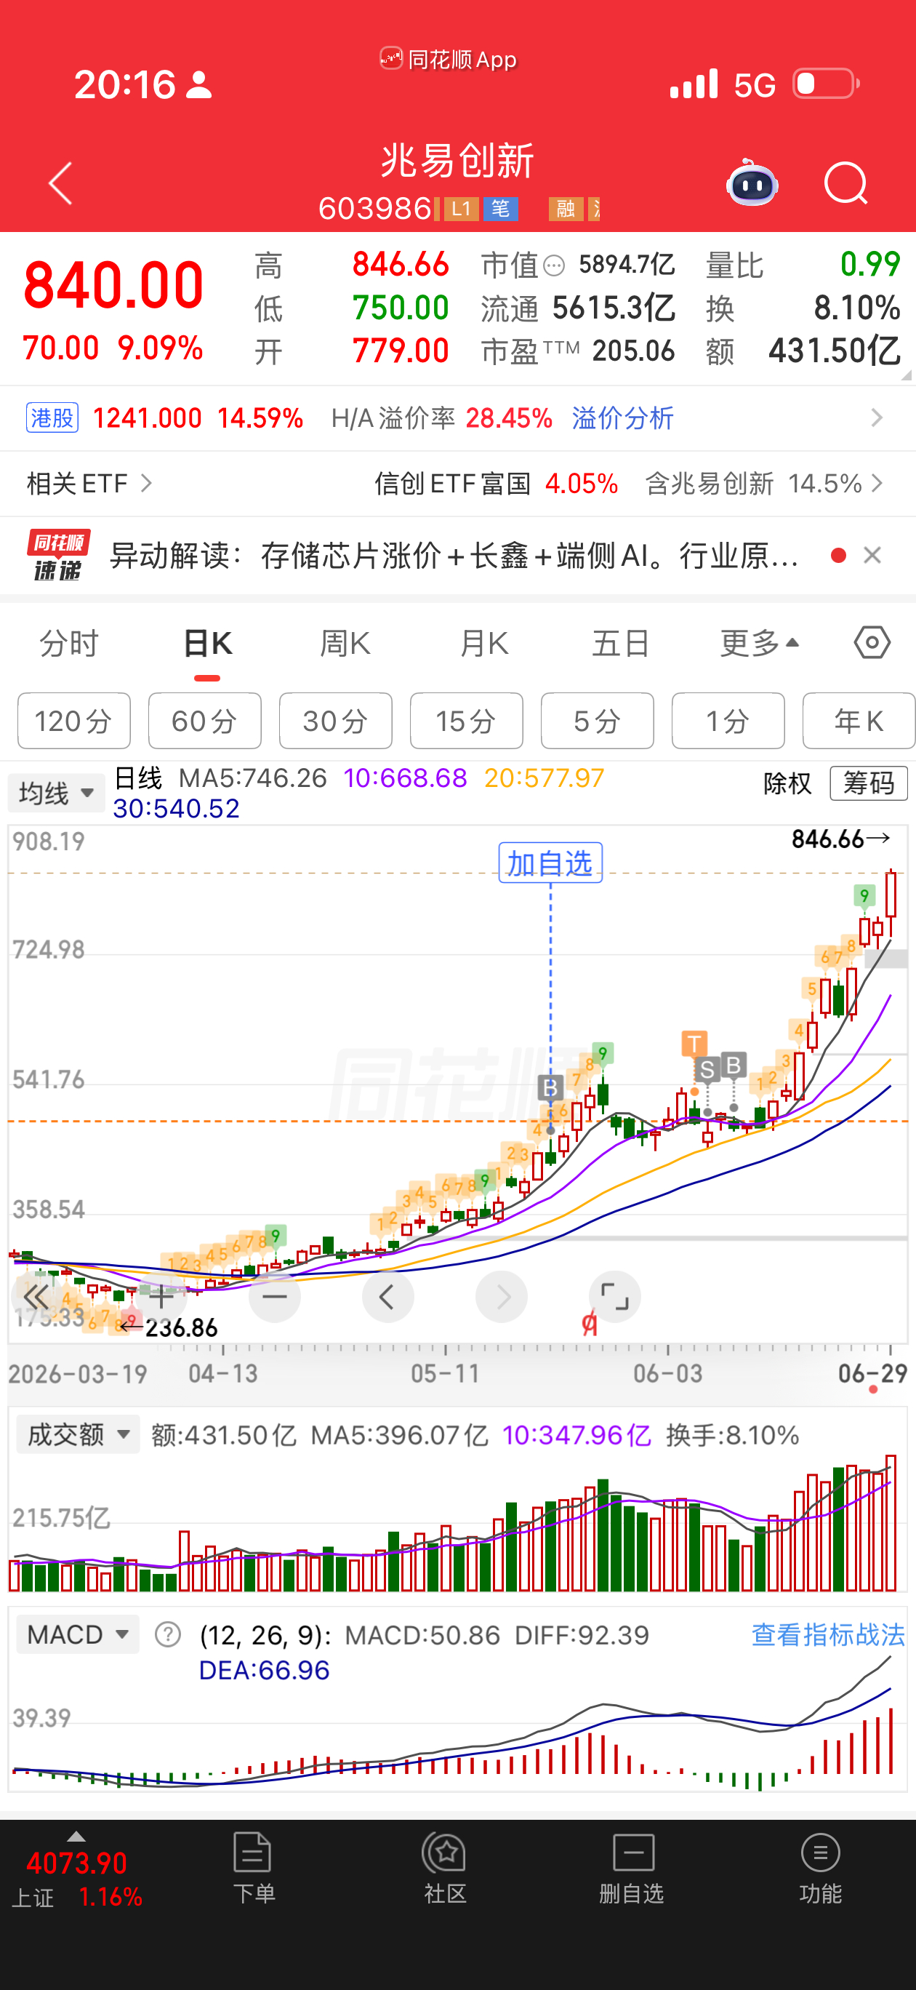This screenshot has width=916, height=1990.
Task: Switch to 日K tab
Action: 207,643
